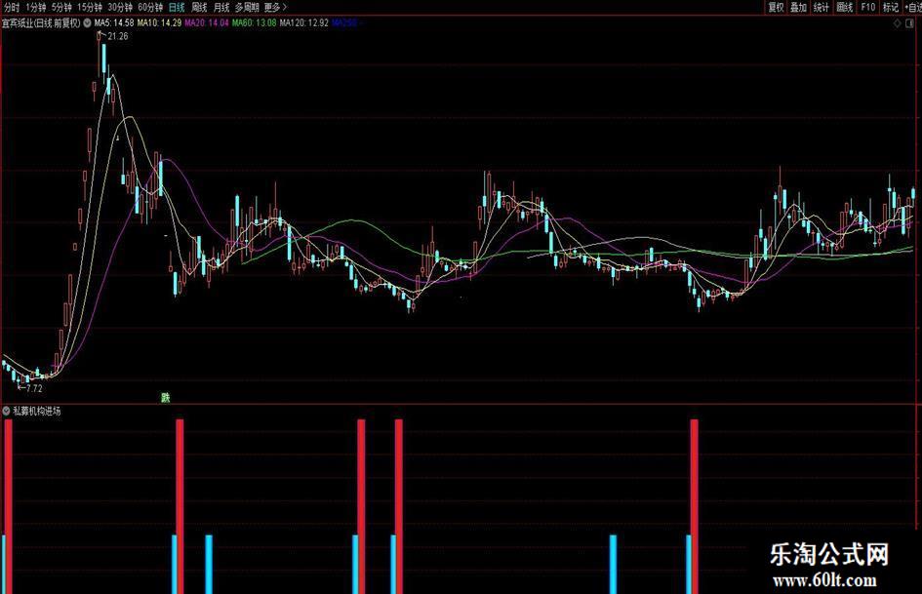
Task: Activate the 画线 drawing tool button
Action: pos(844,7)
